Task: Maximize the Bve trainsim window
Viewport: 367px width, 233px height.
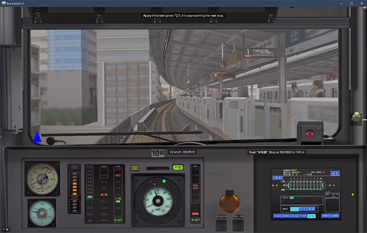Action: (x=351, y=3)
